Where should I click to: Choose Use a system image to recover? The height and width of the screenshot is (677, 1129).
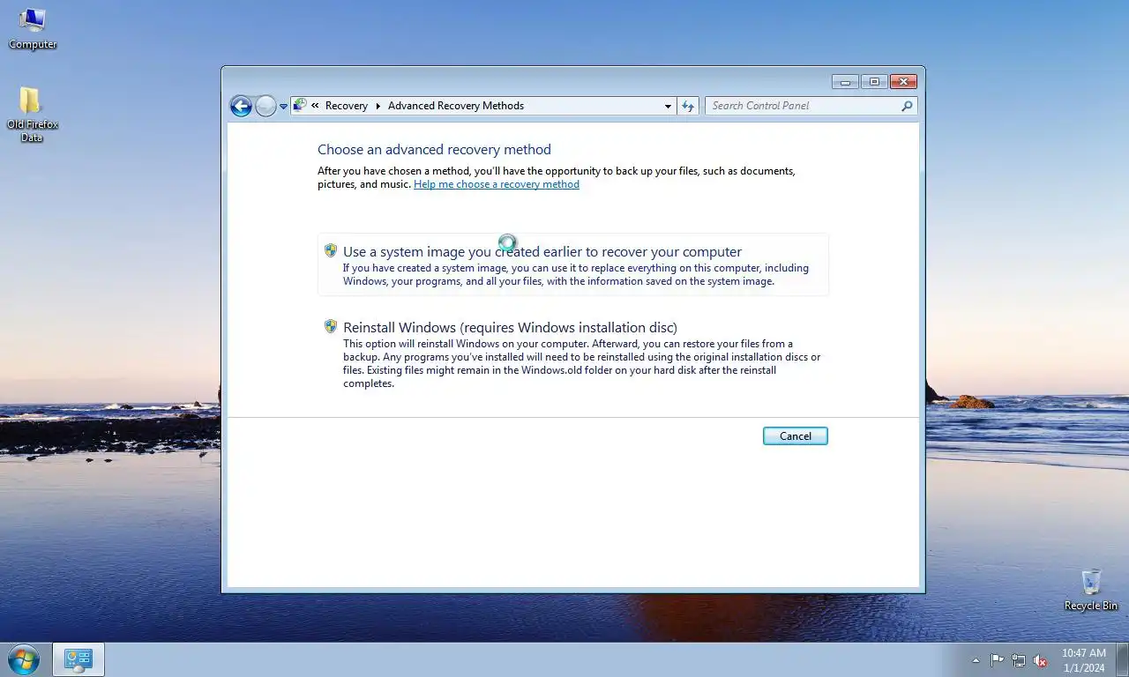573,264
